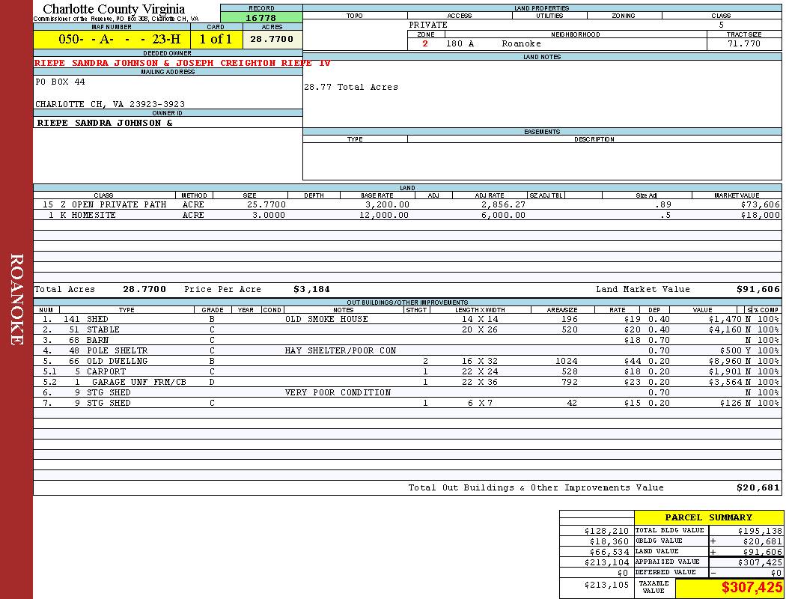This screenshot has height=599, width=786.
Task: Click the Owner ID name field
Action: [x=105, y=123]
